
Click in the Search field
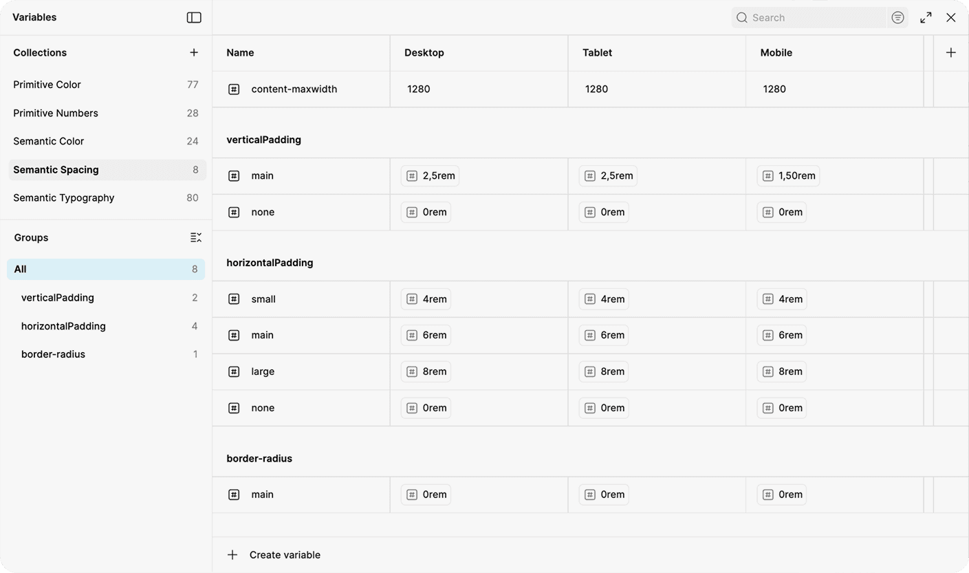tap(815, 17)
